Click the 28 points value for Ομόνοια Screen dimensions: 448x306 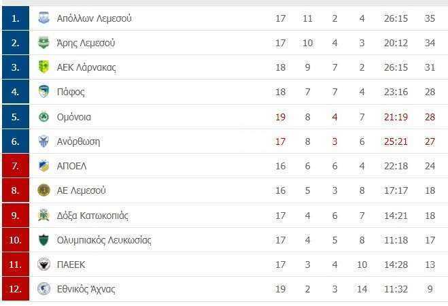tap(430, 117)
